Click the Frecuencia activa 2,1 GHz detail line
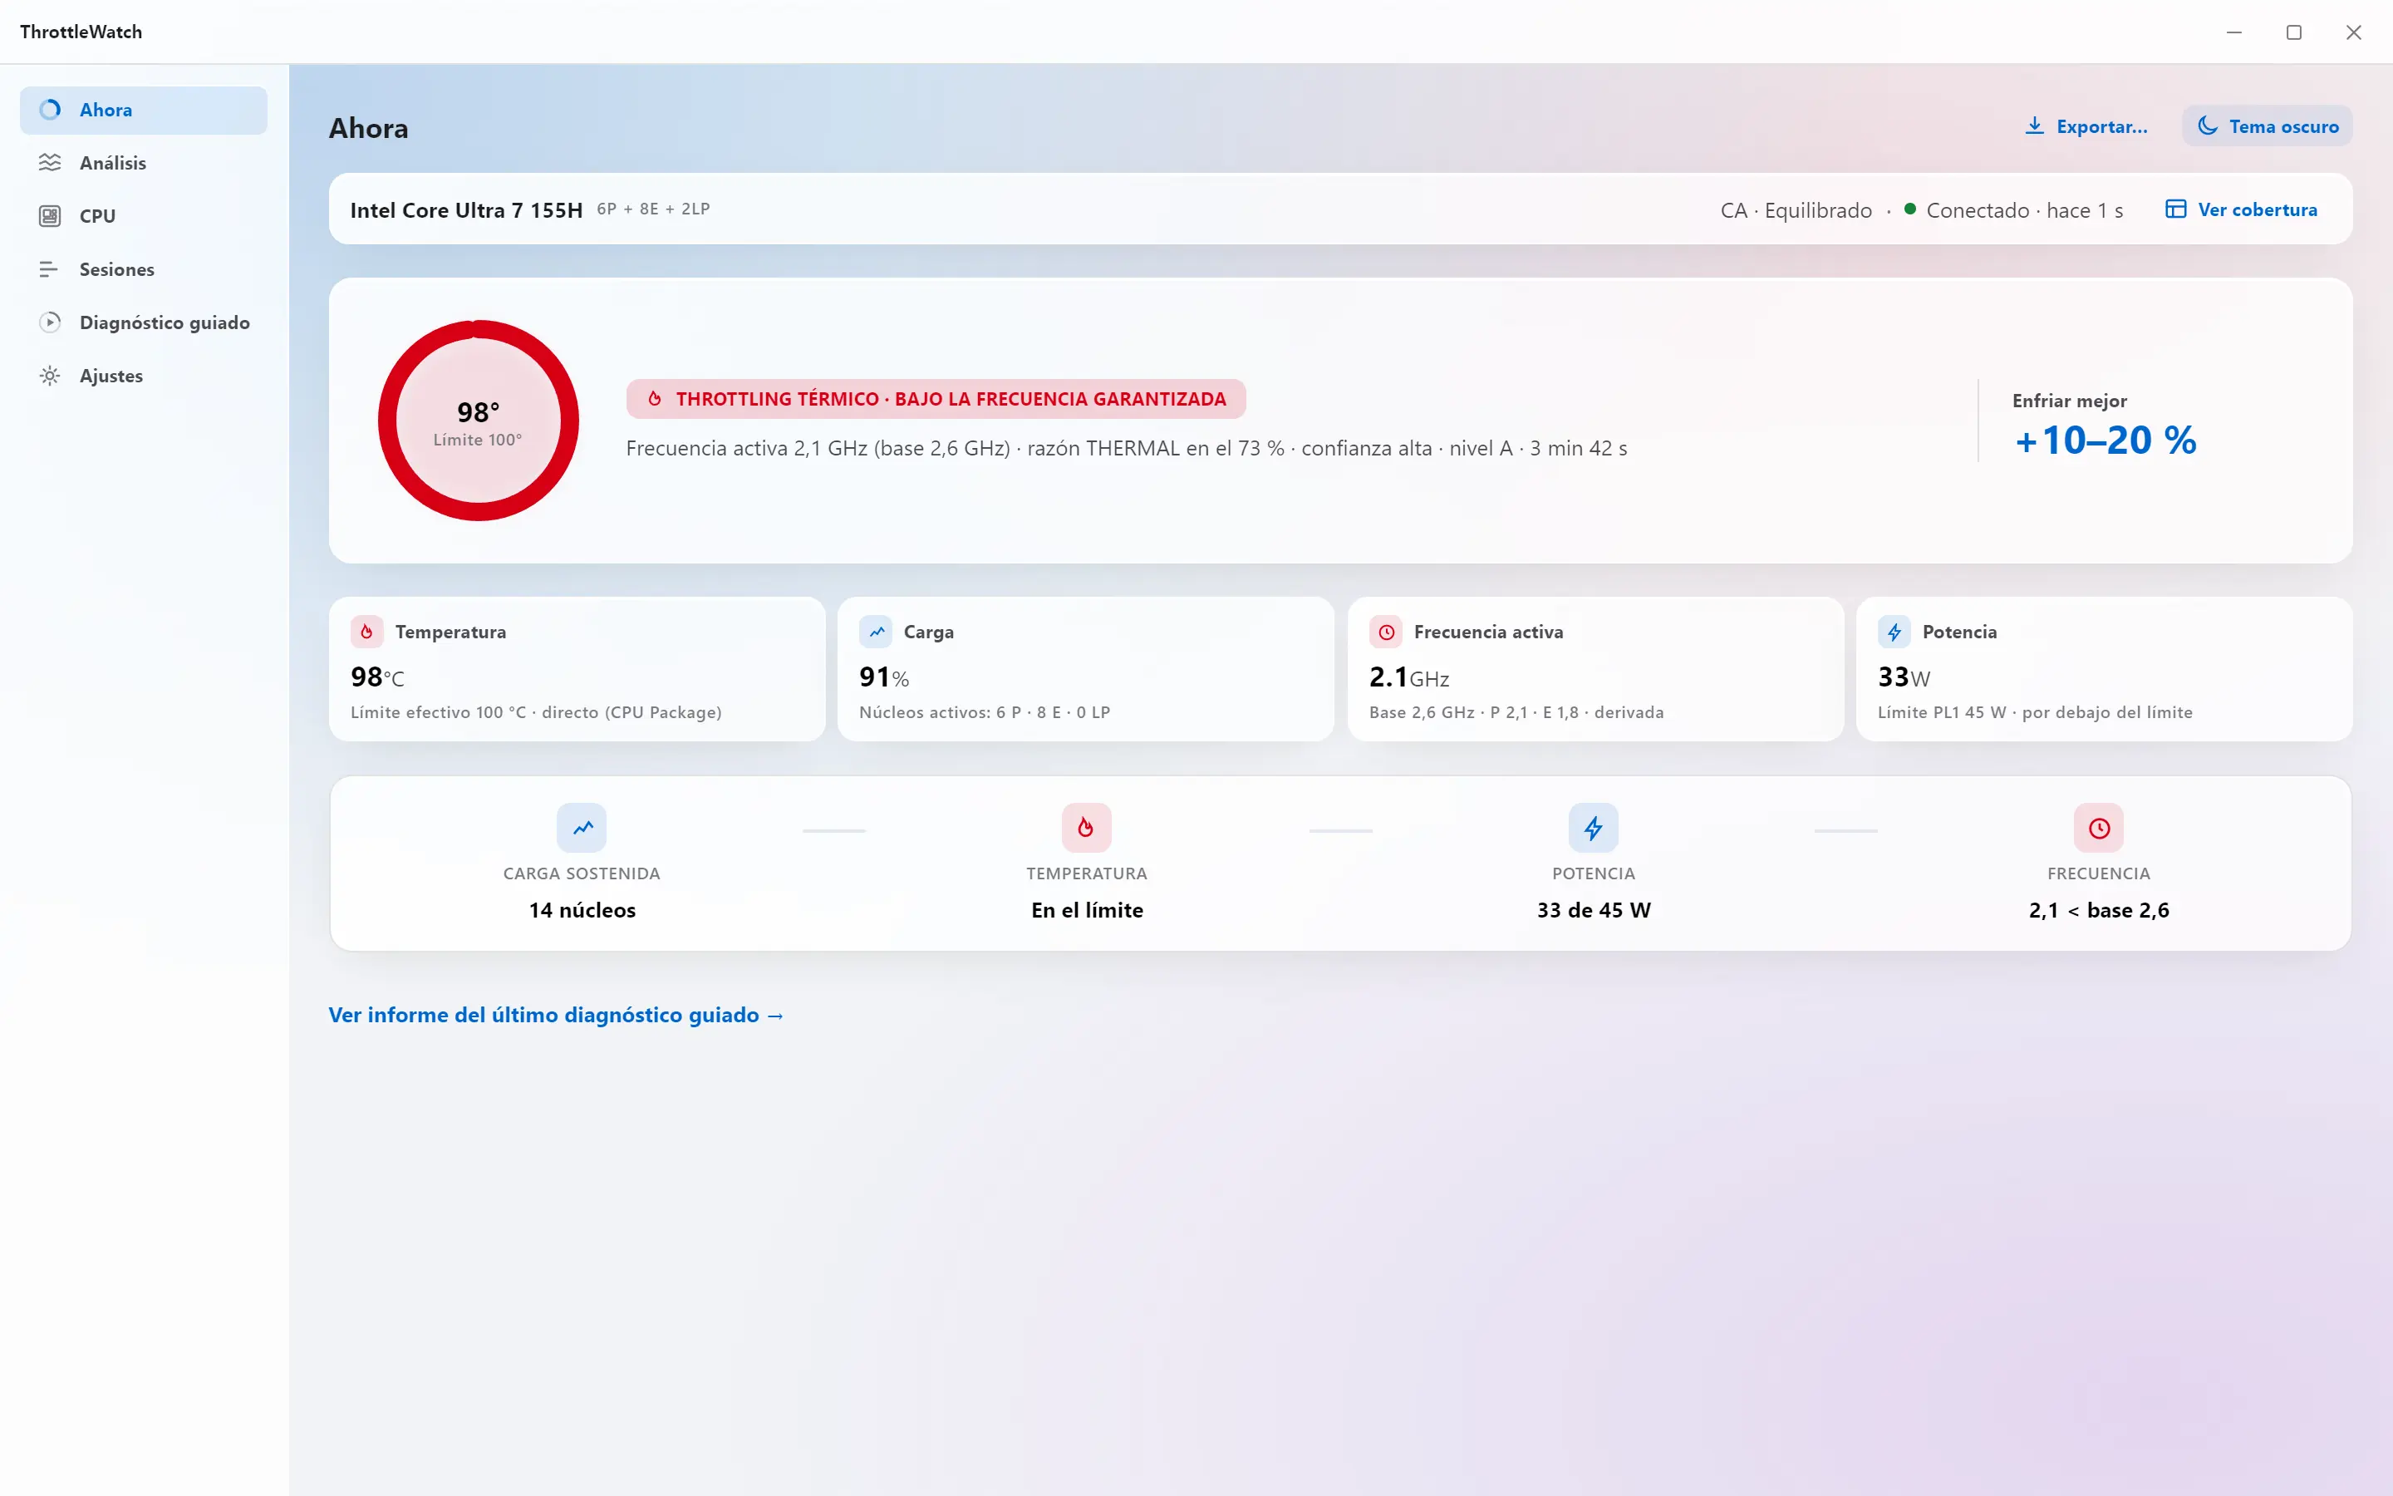2393x1496 pixels. (1127, 448)
